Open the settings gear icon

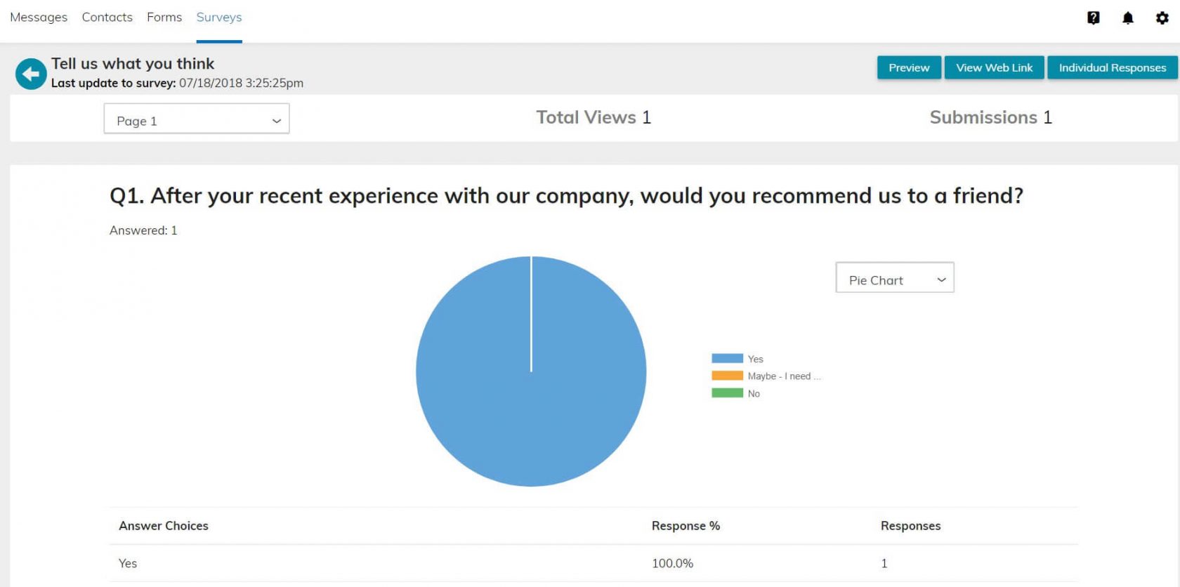pos(1162,18)
